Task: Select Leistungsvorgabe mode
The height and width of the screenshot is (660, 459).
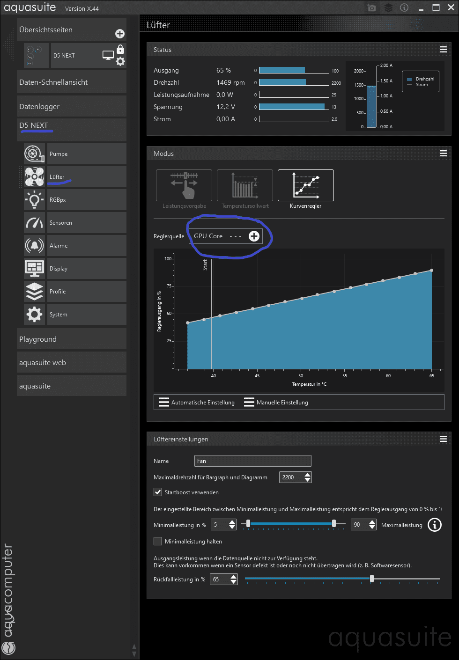Action: point(184,185)
